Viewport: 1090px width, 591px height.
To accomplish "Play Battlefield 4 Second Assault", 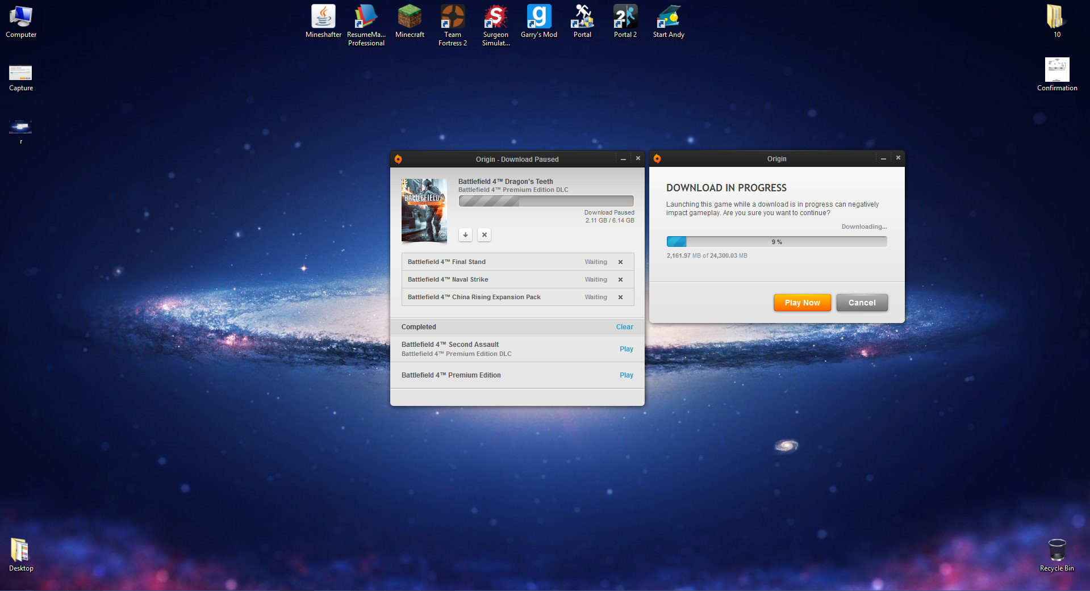I will [626, 349].
